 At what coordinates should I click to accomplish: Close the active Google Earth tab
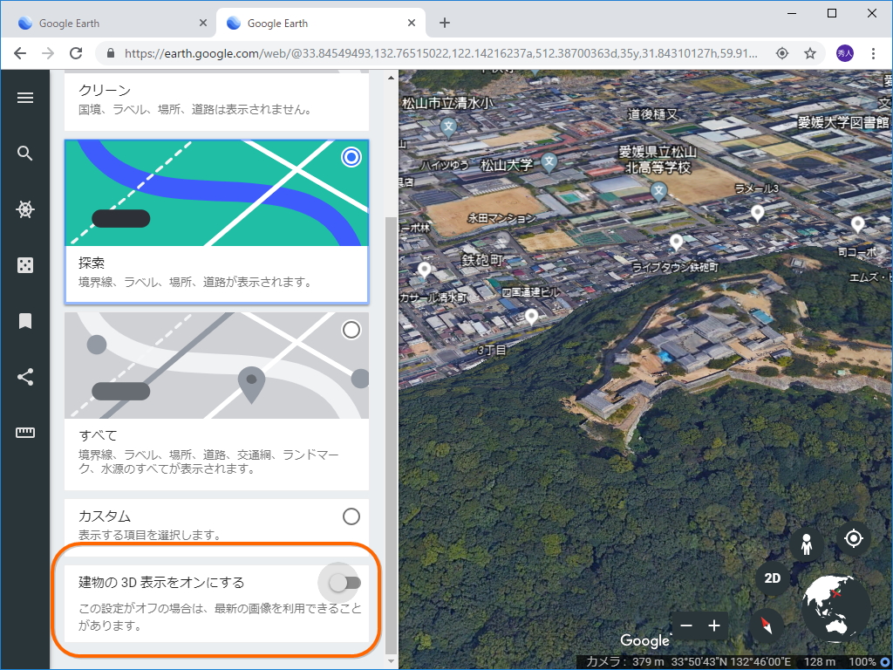(x=412, y=24)
